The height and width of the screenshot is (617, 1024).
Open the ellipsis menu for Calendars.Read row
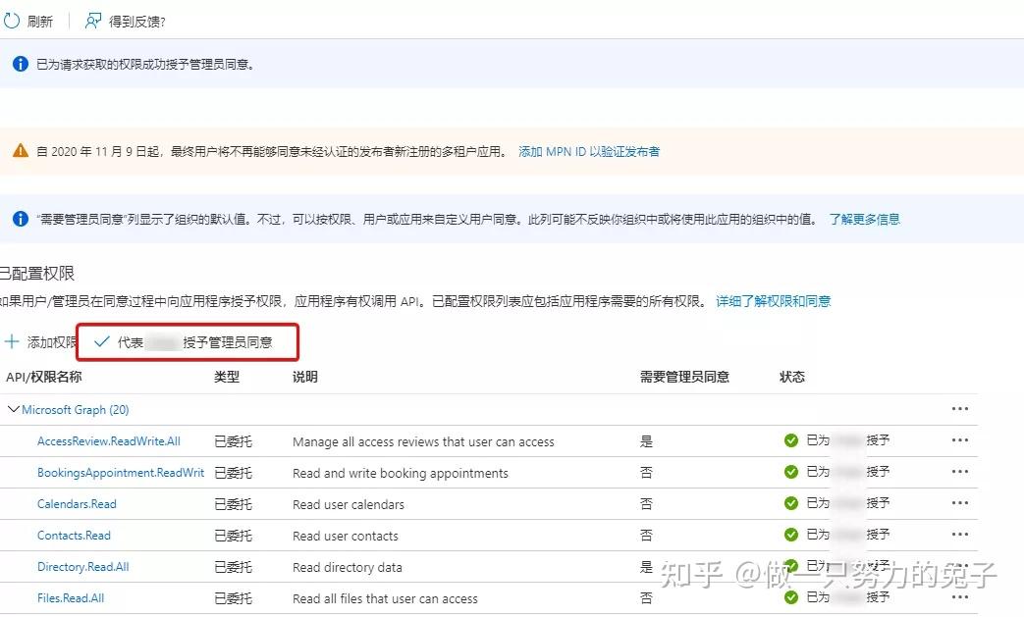tap(959, 503)
